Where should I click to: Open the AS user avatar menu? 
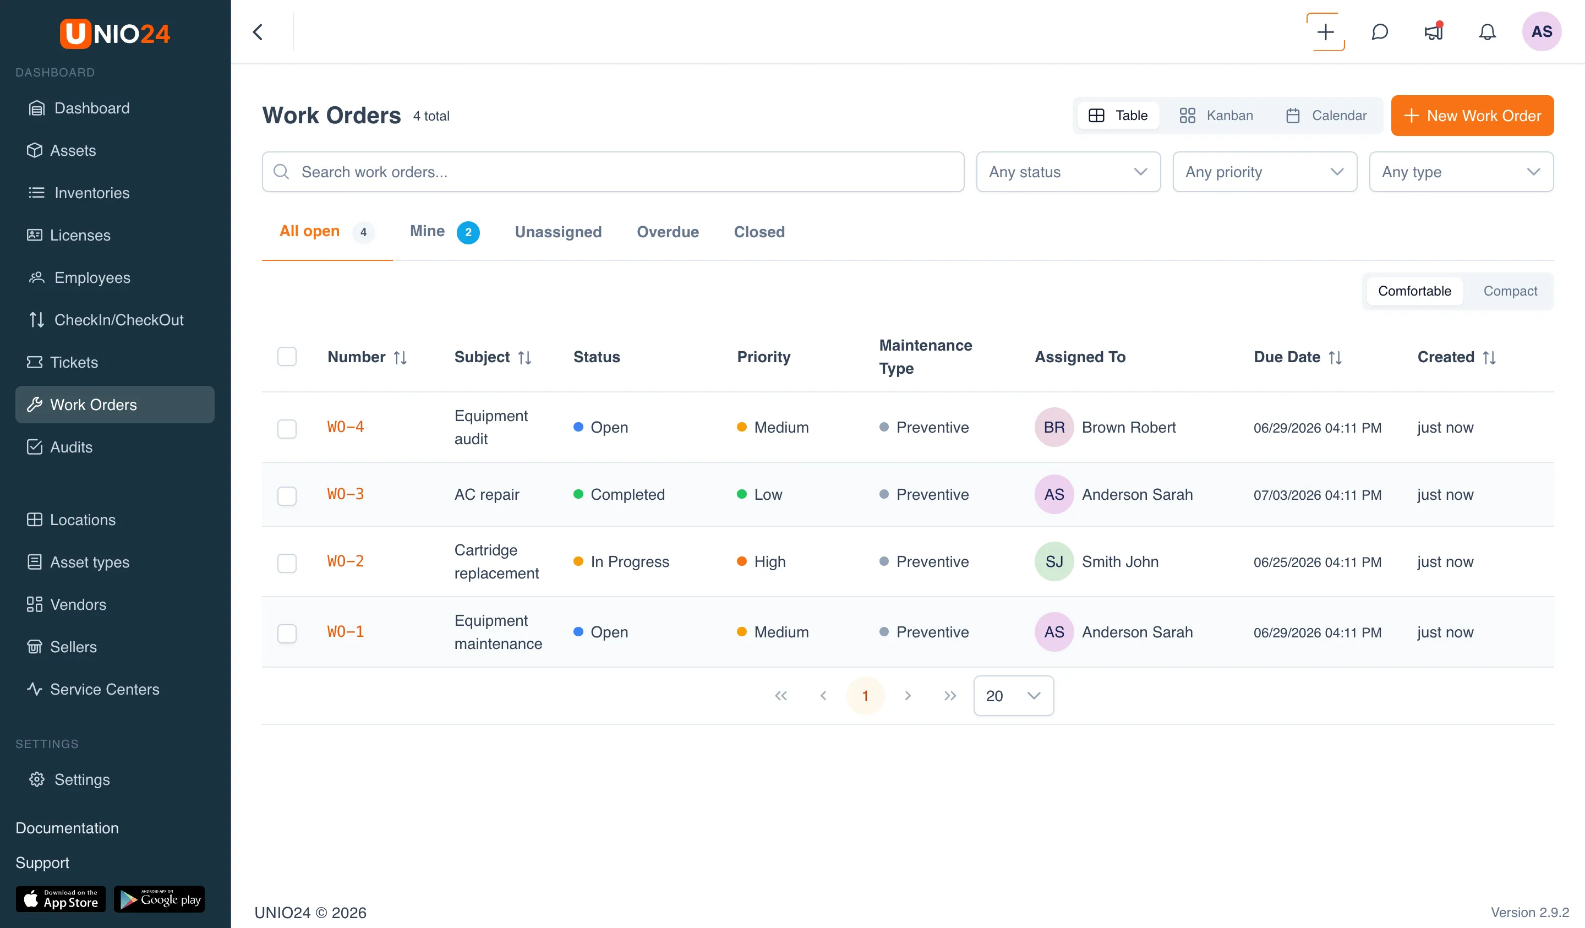coord(1541,31)
